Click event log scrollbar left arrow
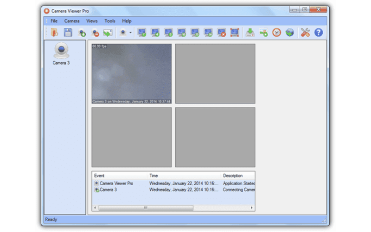Screen dimensions: 371x232 click(95, 208)
